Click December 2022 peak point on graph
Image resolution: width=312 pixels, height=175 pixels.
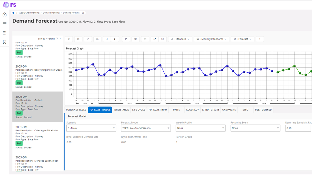coord(160,65)
